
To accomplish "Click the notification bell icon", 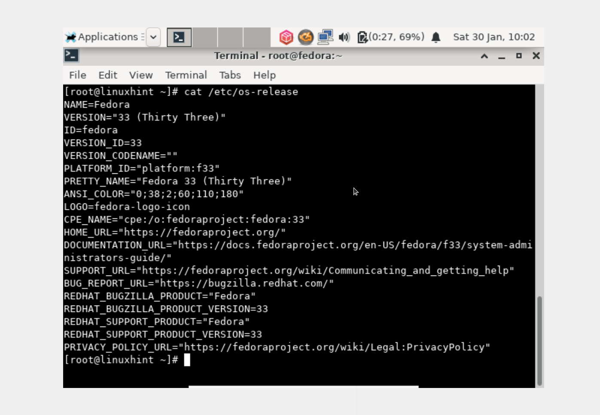I will 436,37.
